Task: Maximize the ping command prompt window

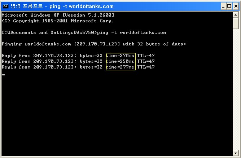Action: point(229,6)
